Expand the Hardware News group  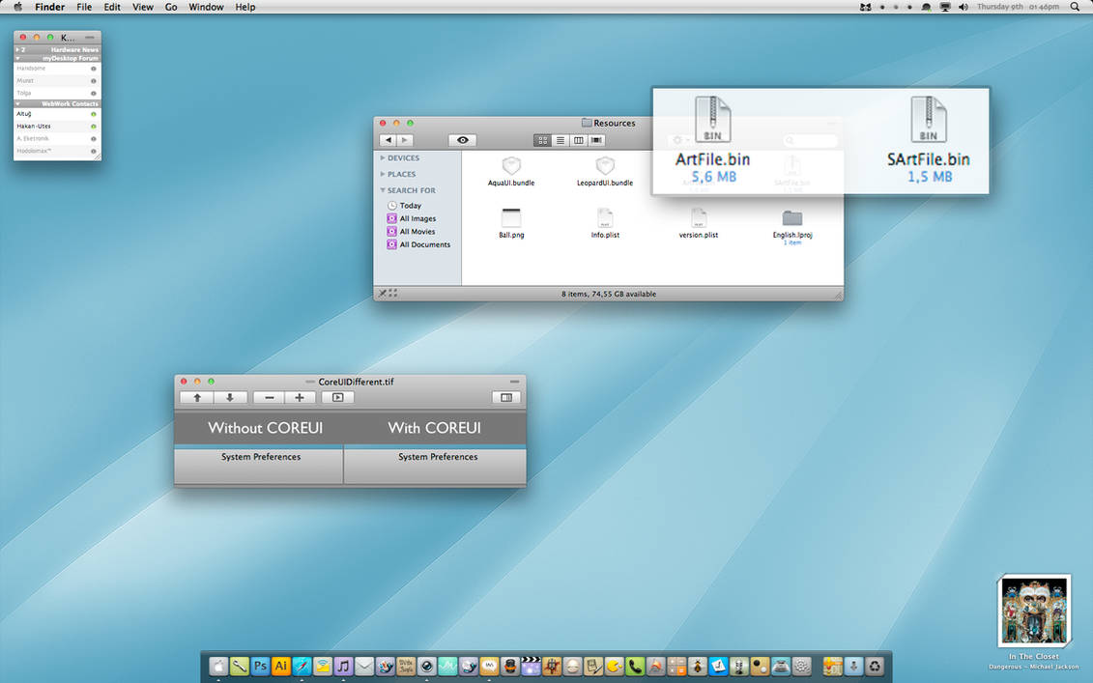click(x=17, y=50)
